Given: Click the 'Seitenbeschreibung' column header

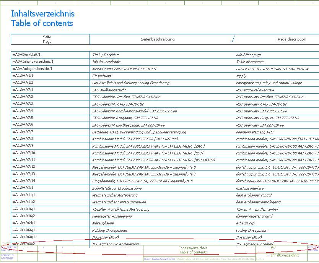Looking at the screenshot, I should [158, 39].
